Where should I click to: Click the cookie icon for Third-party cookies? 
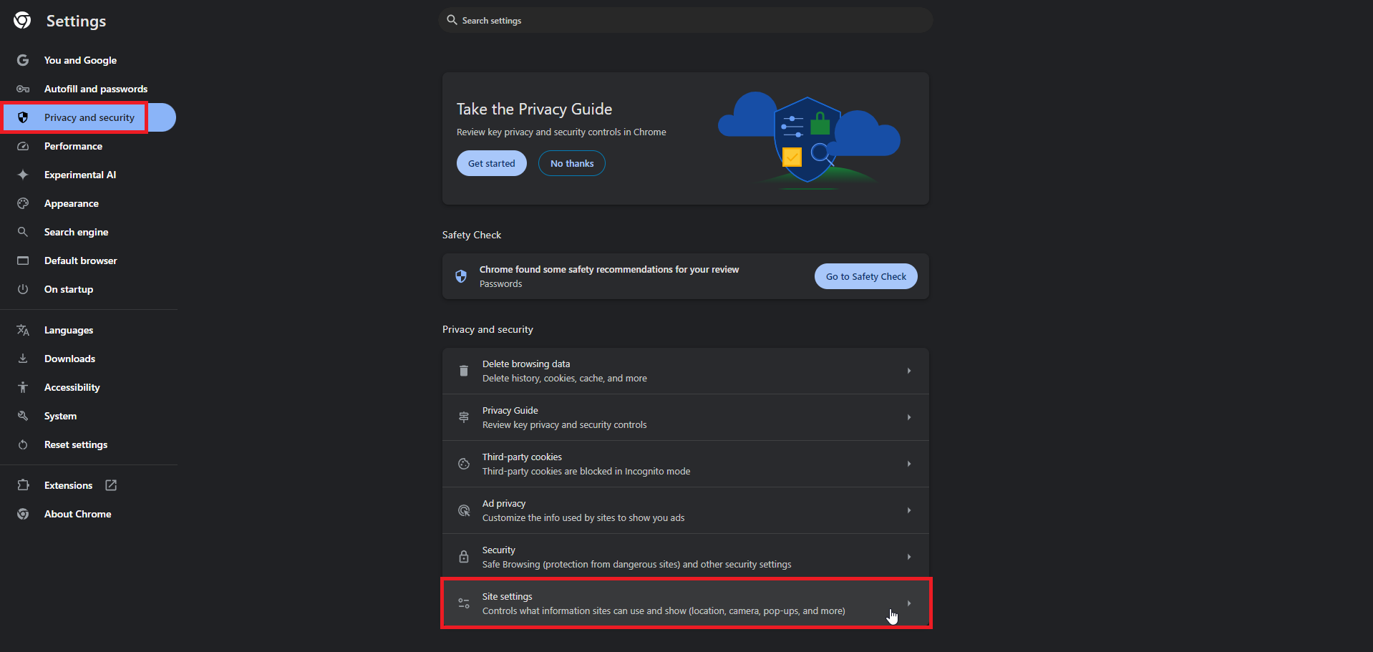(x=464, y=464)
